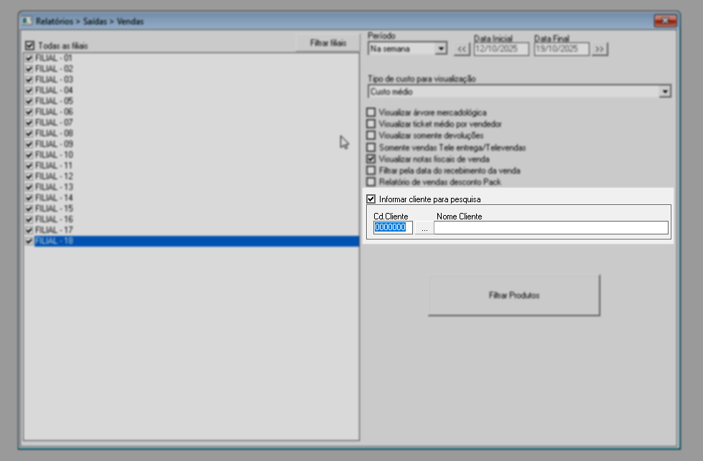Click the 'Filtrar filiais' button
This screenshot has height=461, width=703.
click(x=327, y=43)
